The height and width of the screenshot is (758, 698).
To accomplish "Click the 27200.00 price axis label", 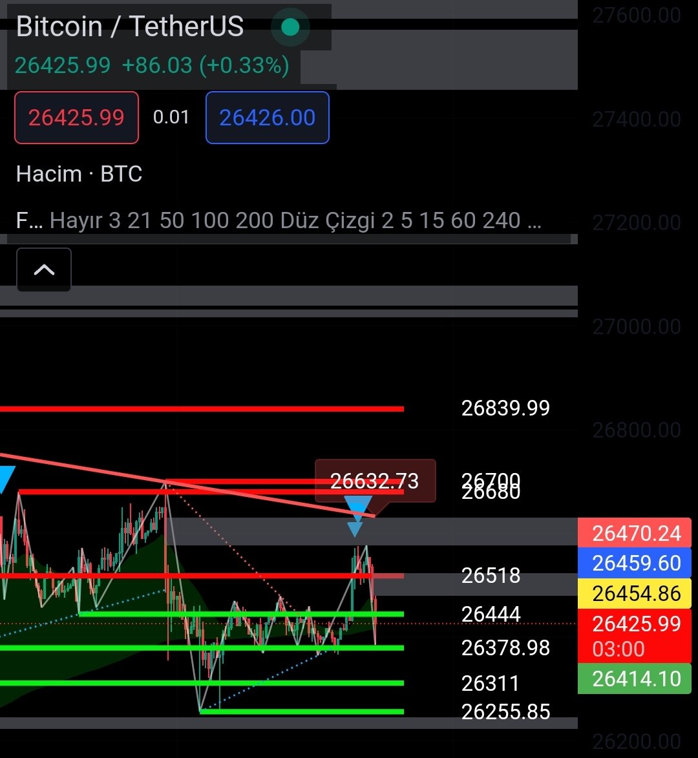I will click(637, 222).
